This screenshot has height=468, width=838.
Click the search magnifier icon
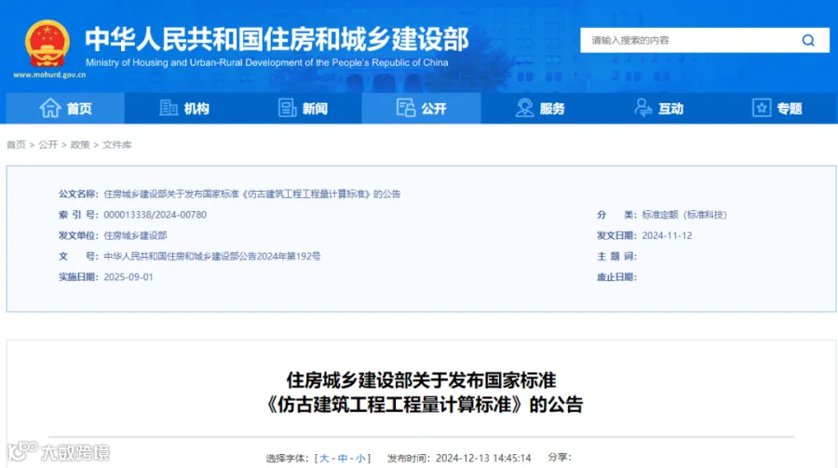[808, 40]
